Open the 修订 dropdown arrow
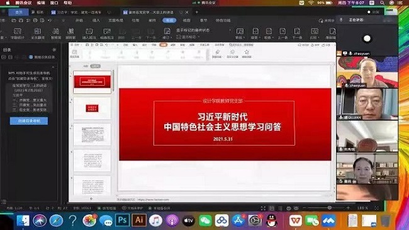The width and height of the screenshot is (409, 230). pos(171,38)
